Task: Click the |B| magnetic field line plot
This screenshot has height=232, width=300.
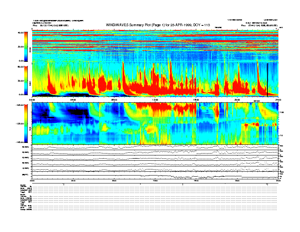Action: coord(155,176)
